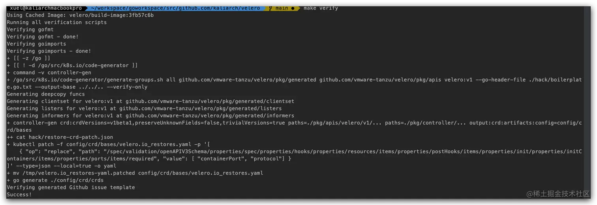Click the 'Generating listers for velero:v1' line

click(144, 108)
